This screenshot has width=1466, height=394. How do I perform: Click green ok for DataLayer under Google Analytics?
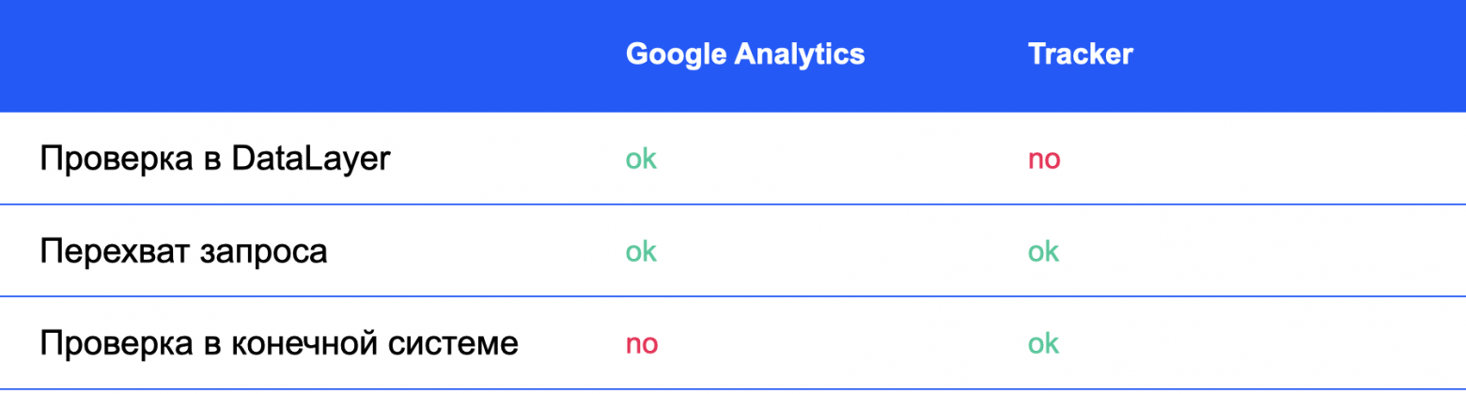[641, 159]
